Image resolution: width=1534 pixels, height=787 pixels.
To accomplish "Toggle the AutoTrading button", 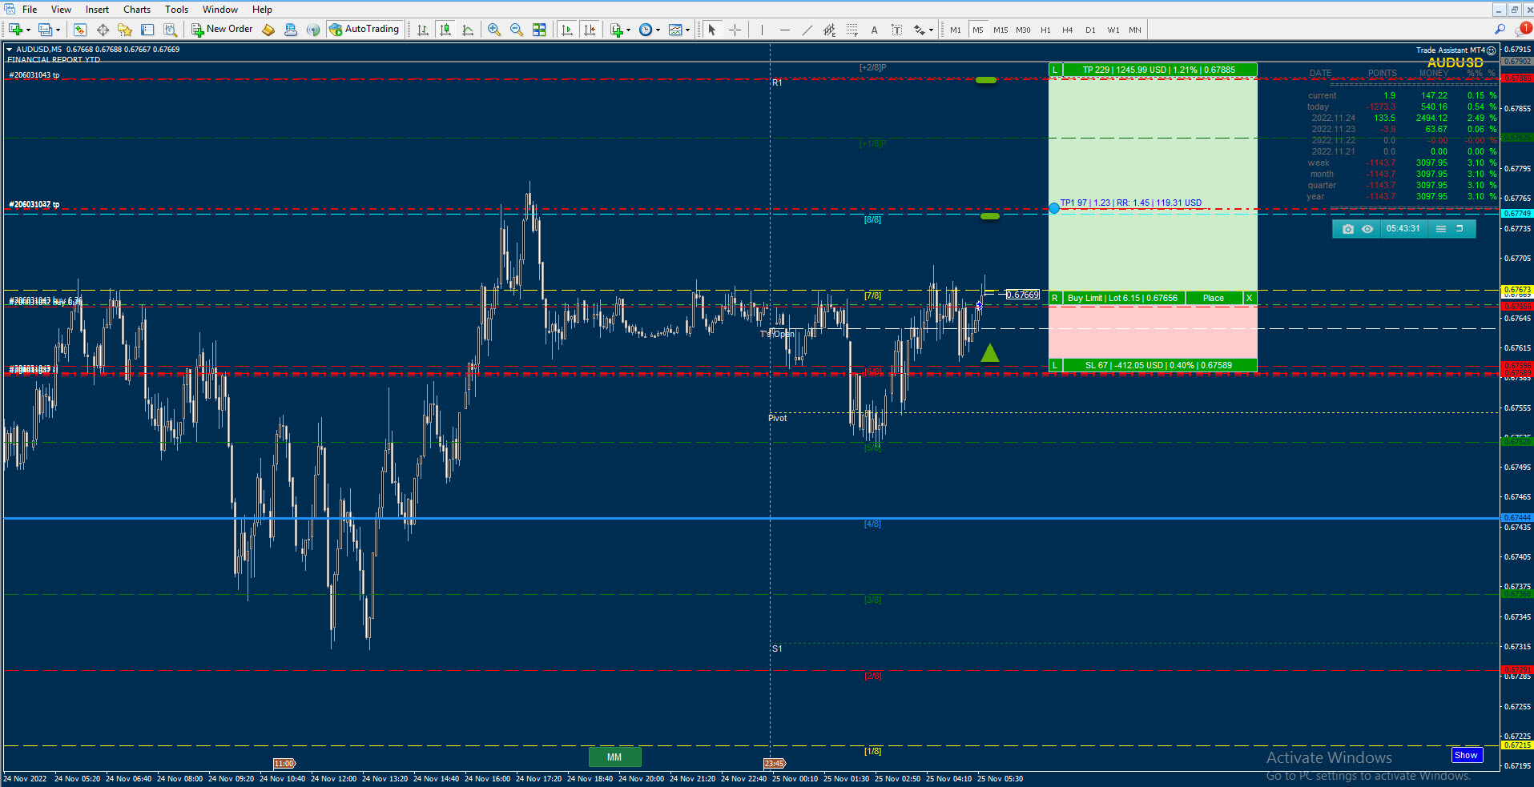I will coord(364,30).
